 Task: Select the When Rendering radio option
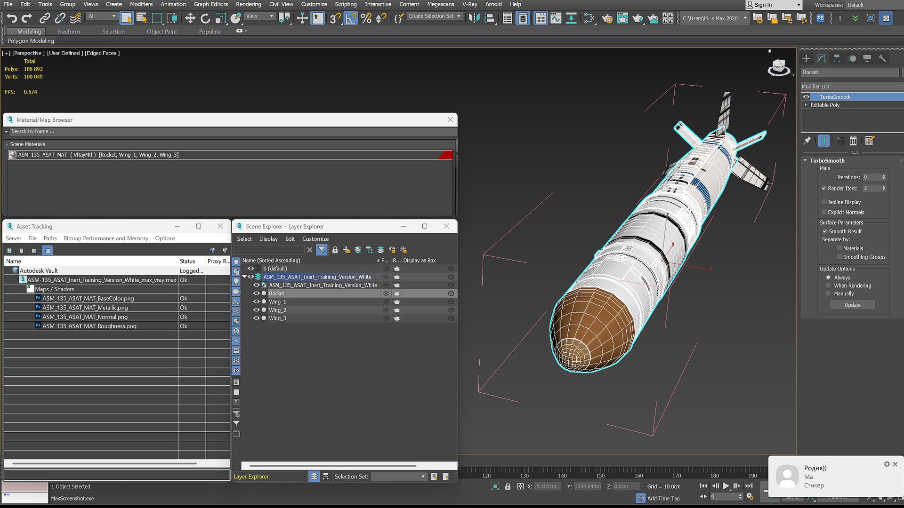828,286
